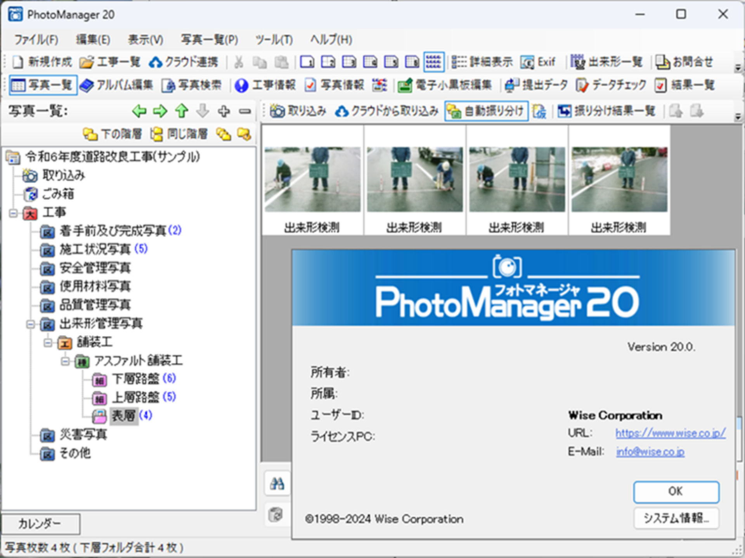Collapse the 出来形管理写真 tree node
Viewport: 745px width, 558px height.
point(31,325)
